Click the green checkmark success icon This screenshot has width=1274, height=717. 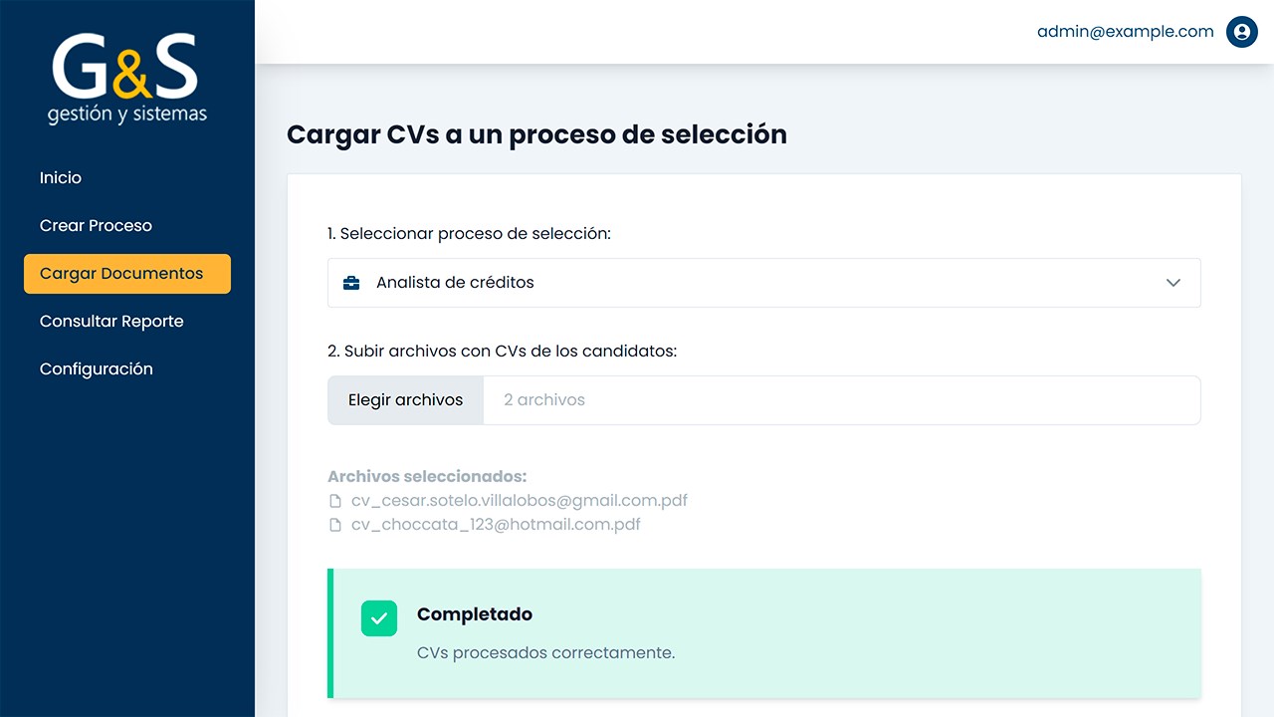pos(379,618)
